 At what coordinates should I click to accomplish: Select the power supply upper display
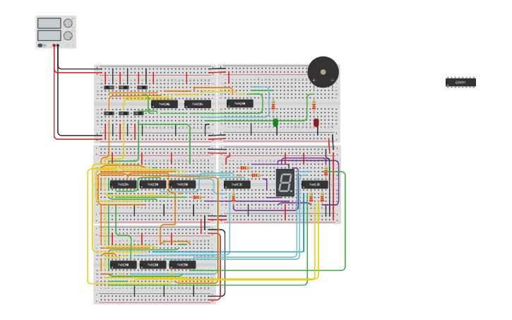[49, 23]
